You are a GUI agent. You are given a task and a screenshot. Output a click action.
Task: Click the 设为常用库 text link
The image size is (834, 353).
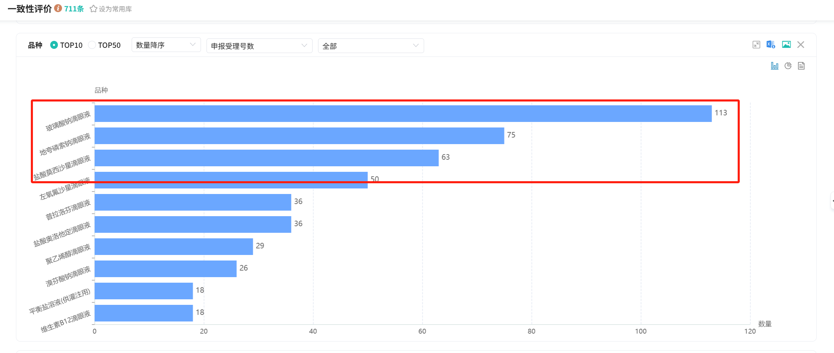(x=115, y=9)
